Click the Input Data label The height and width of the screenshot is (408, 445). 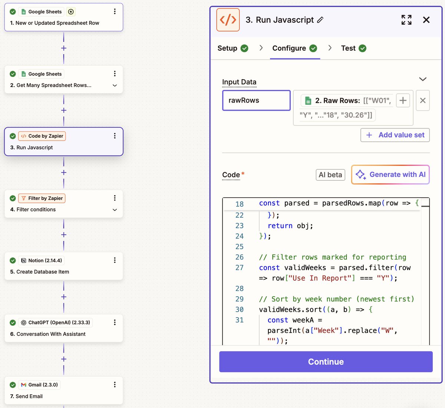tap(239, 82)
